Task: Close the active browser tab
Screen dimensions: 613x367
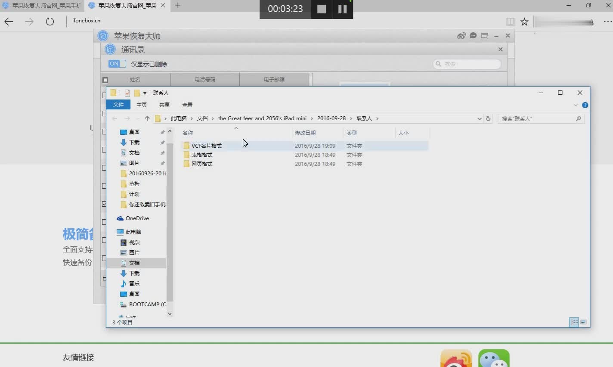Action: [162, 5]
